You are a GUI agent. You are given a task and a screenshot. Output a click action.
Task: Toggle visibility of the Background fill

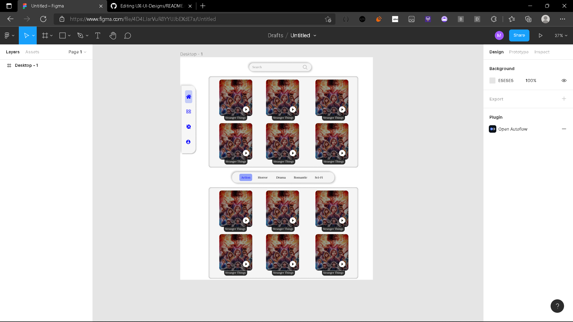564,80
